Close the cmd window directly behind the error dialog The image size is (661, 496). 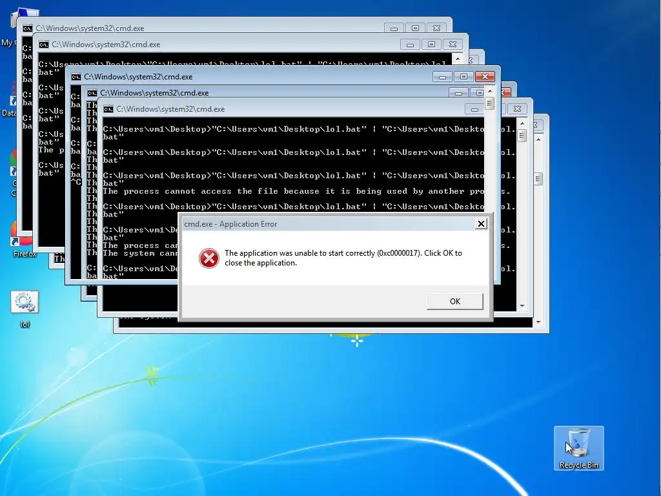(517, 108)
